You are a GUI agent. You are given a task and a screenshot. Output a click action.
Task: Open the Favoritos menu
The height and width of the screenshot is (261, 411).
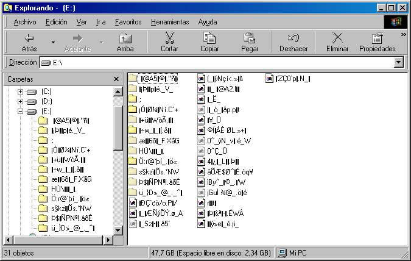pyautogui.click(x=128, y=22)
